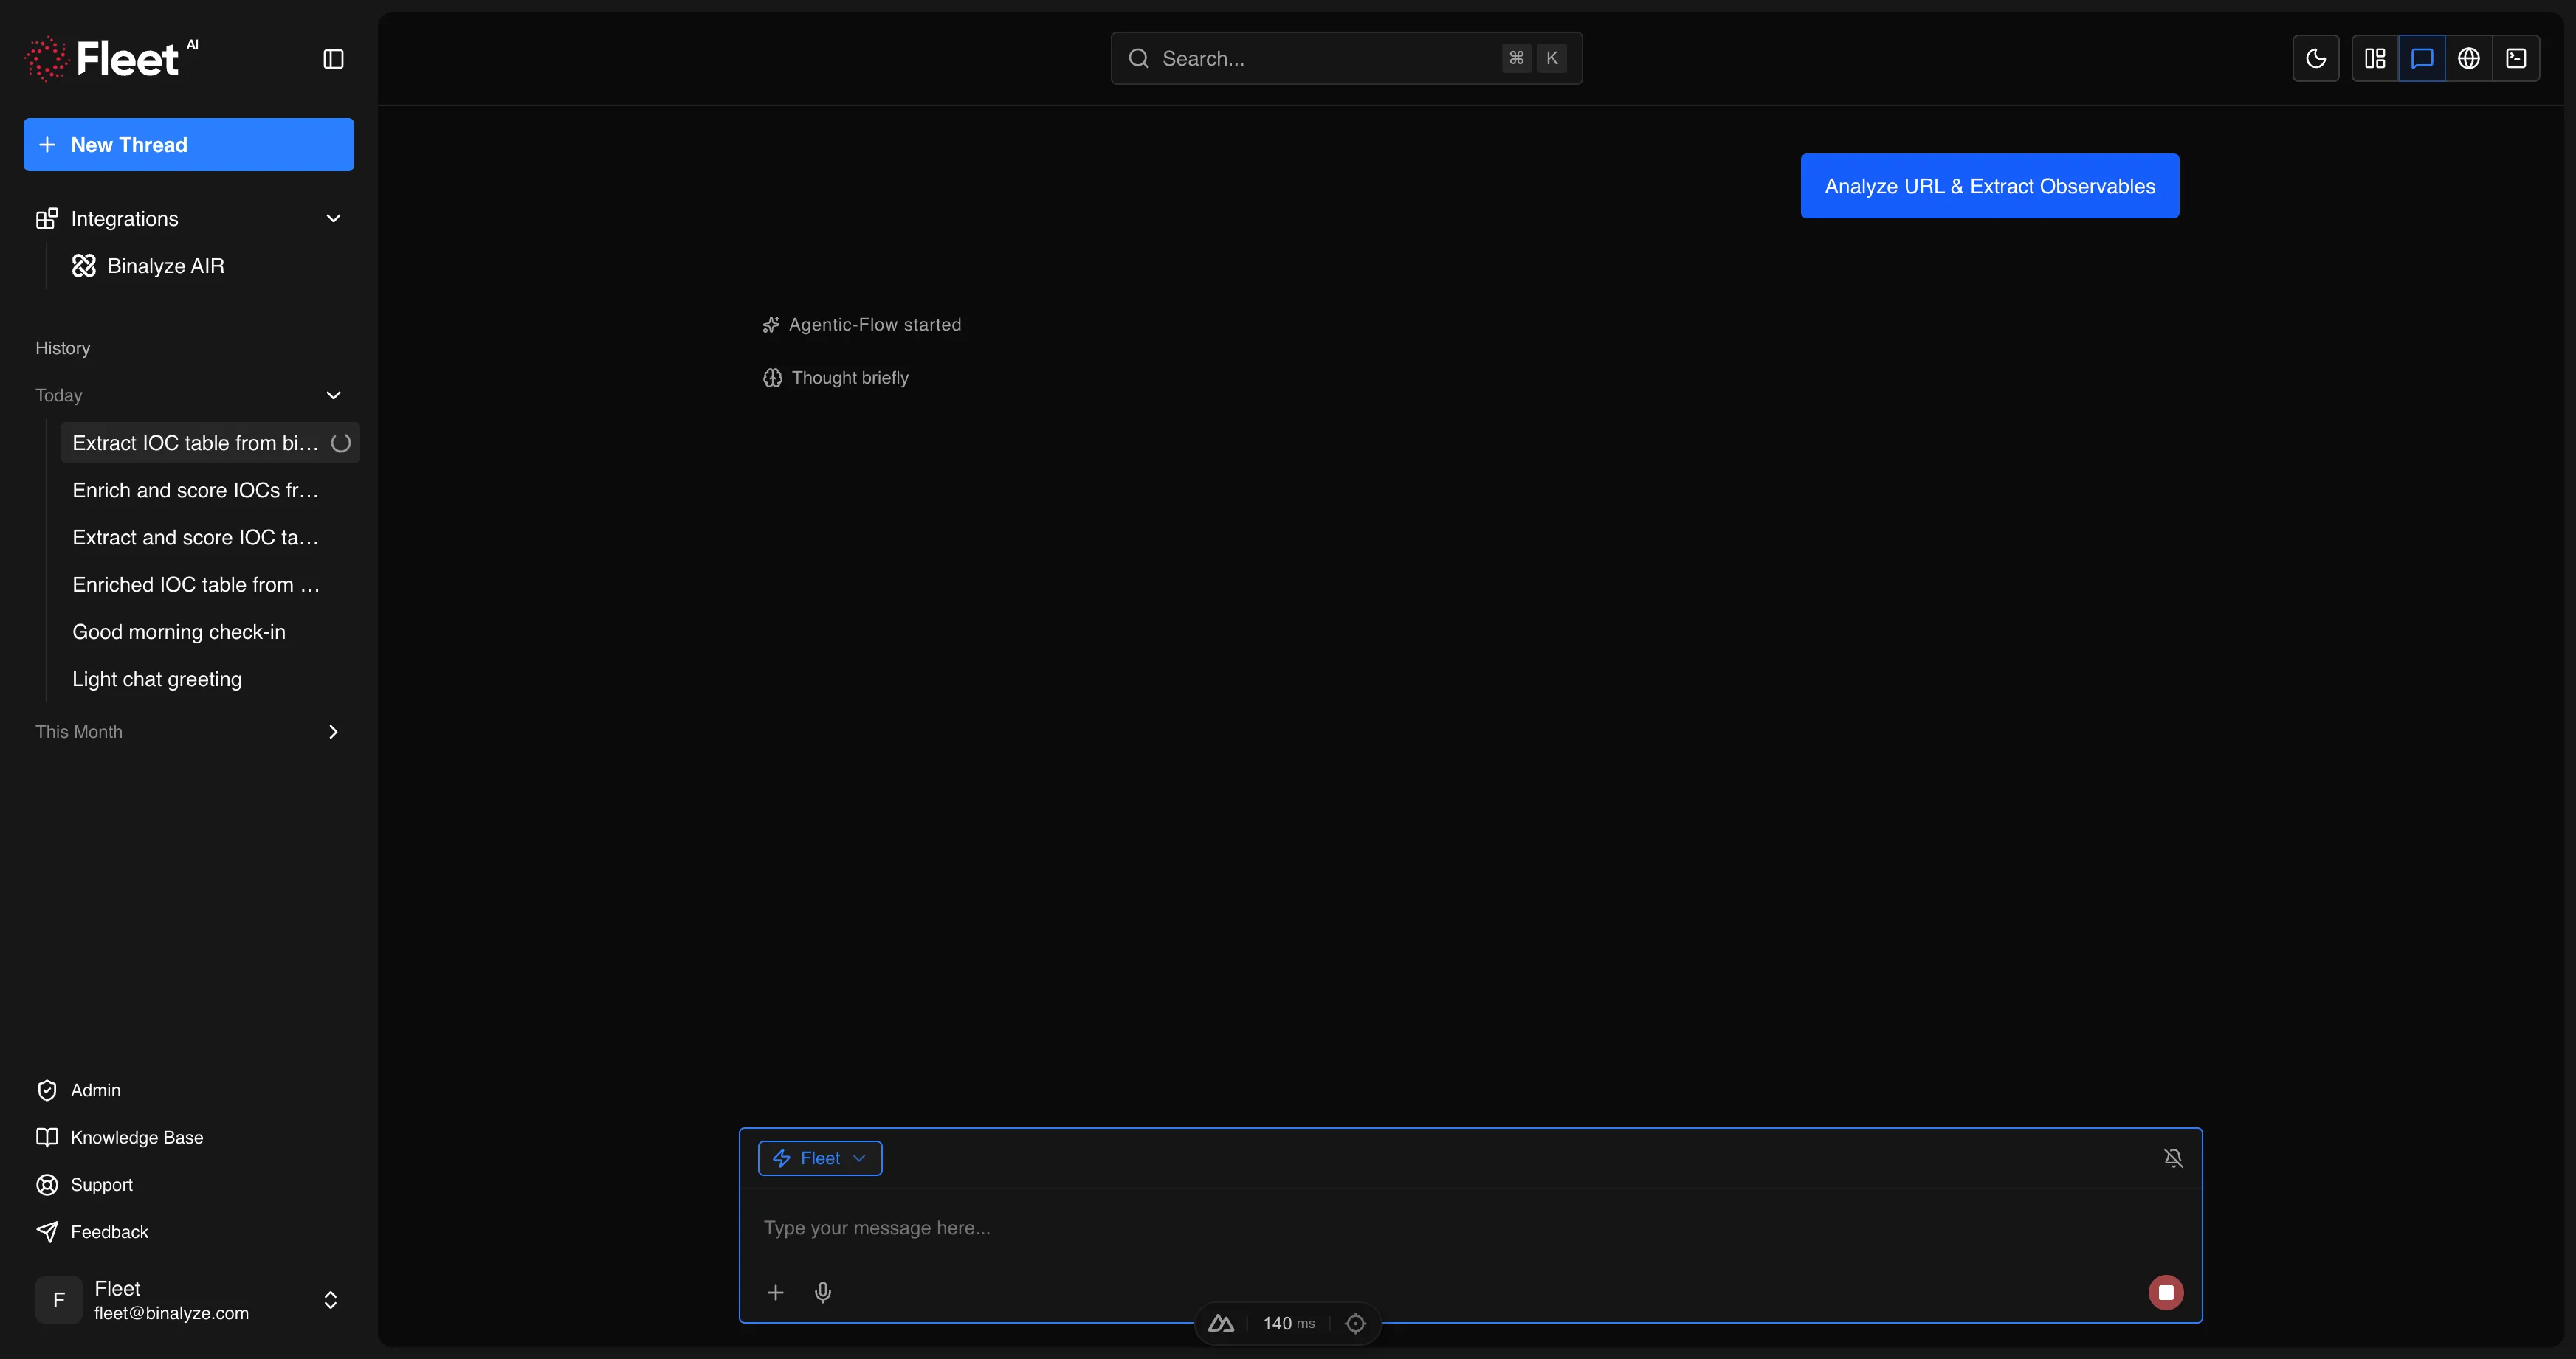2576x1359 pixels.
Task: Open the Fleet model selector dropdown
Action: point(819,1157)
